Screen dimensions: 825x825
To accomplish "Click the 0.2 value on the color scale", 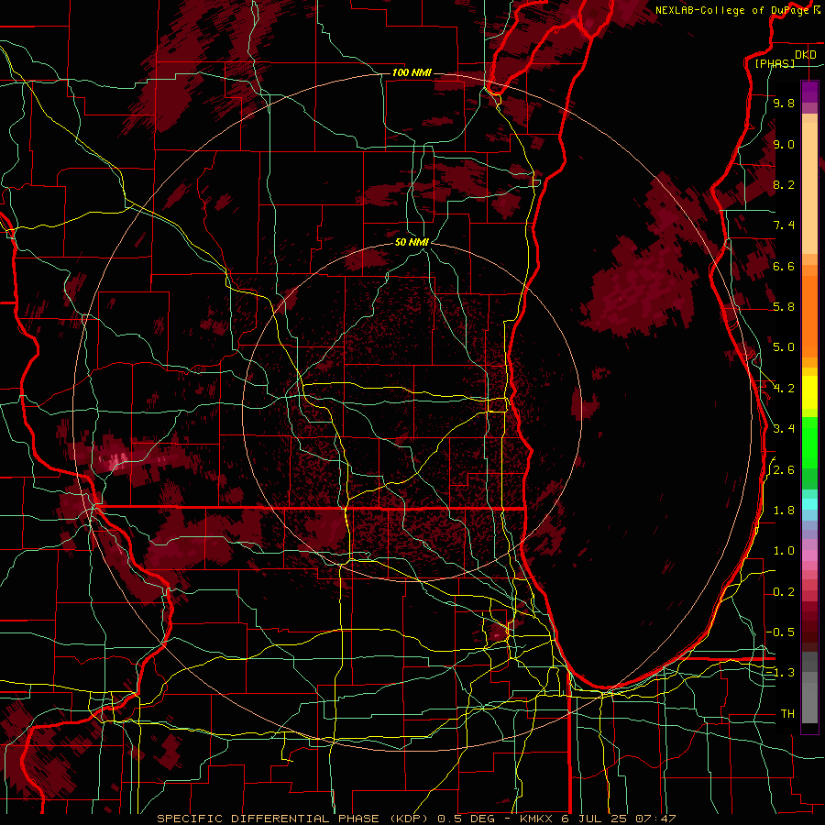I will pyautogui.click(x=784, y=592).
